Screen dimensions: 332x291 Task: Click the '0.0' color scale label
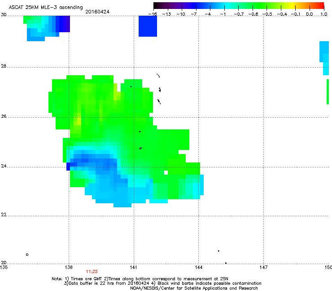coord(310,14)
